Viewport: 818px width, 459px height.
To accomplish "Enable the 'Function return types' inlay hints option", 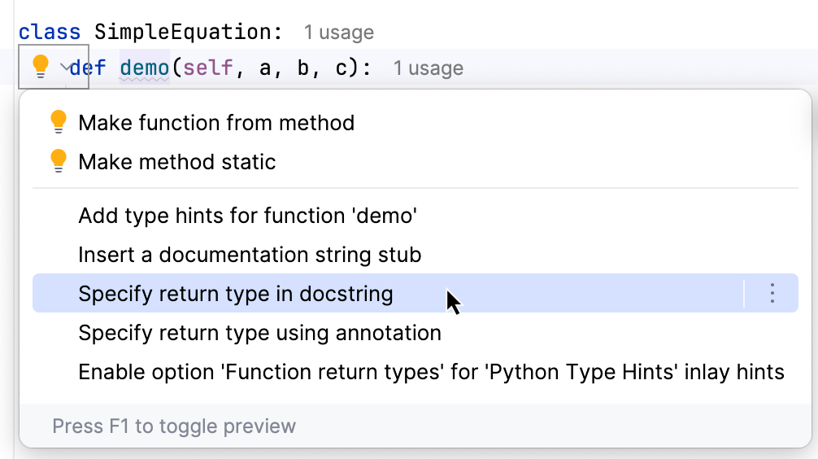I will (431, 372).
